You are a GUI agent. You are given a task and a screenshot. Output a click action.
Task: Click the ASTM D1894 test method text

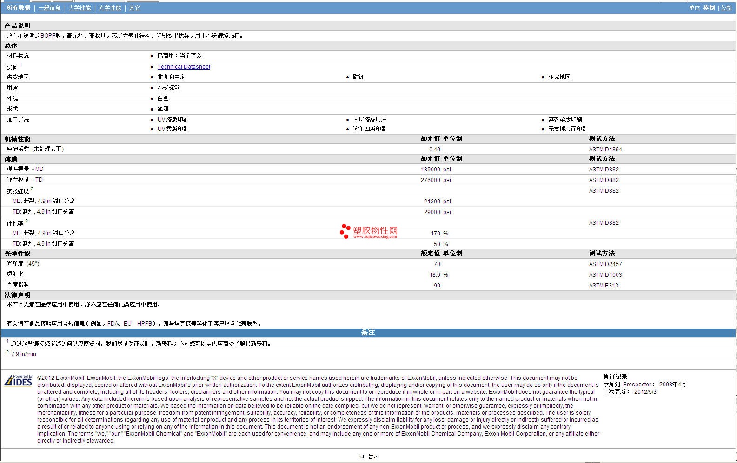click(605, 150)
